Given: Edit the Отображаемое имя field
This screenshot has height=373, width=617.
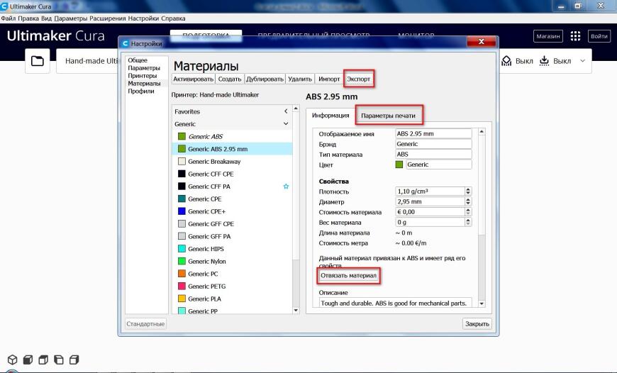Looking at the screenshot, I should click(433, 134).
